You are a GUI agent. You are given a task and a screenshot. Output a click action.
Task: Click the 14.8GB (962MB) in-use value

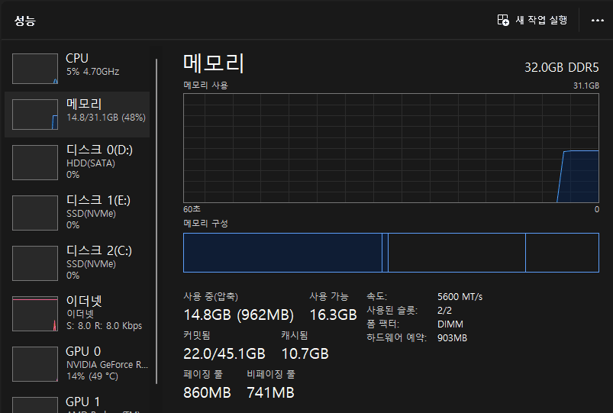pyautogui.click(x=238, y=315)
